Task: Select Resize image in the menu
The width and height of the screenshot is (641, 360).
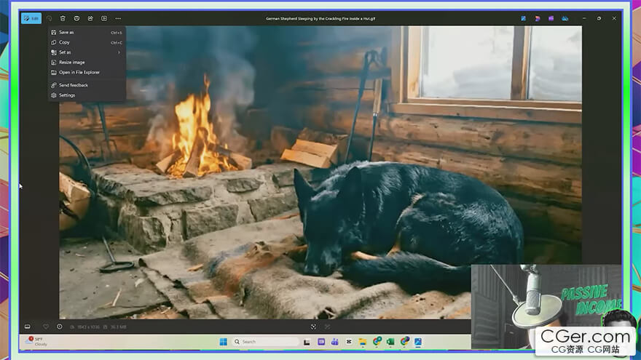Action: click(x=87, y=63)
